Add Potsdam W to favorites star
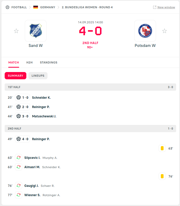 tap(165, 31)
